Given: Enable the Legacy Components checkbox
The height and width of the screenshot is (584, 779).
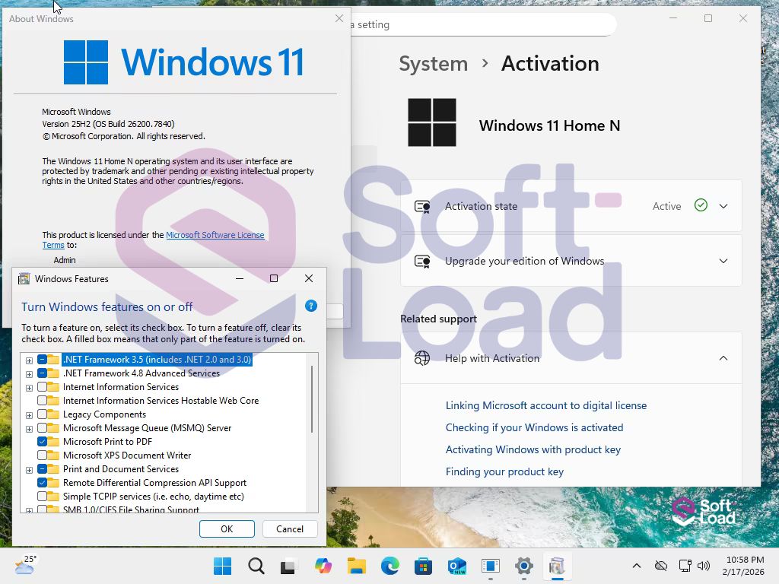Looking at the screenshot, I should pos(43,414).
